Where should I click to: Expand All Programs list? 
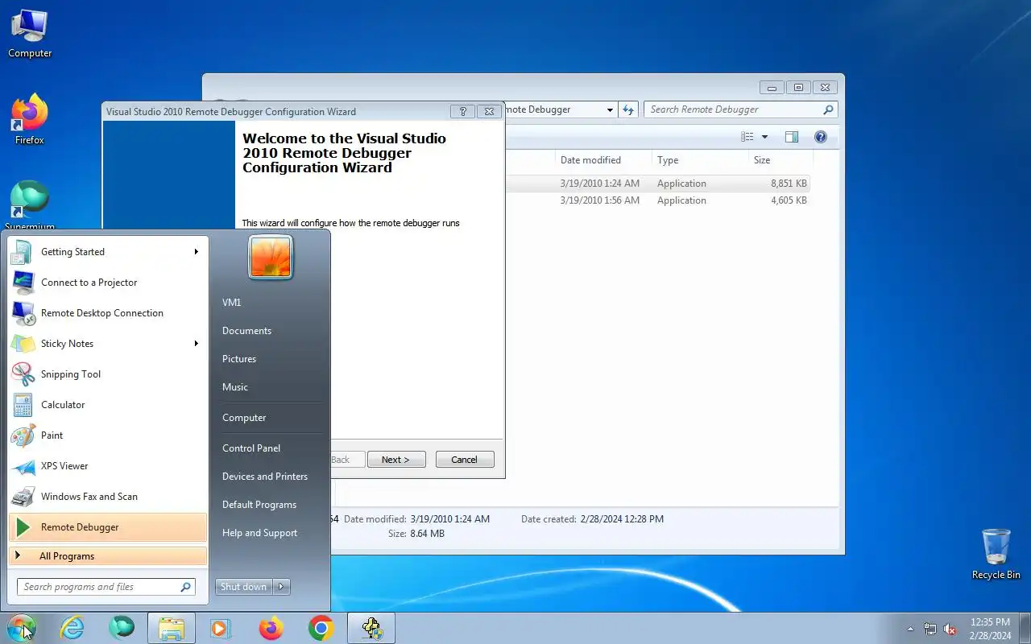click(x=107, y=556)
